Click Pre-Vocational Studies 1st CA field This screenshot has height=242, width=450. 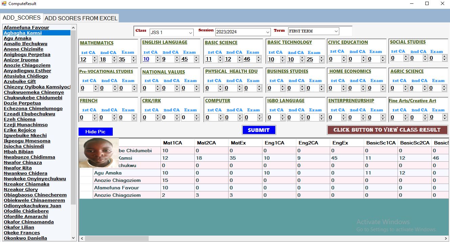tap(86, 88)
